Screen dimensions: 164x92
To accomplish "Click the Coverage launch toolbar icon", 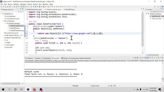I will 39,7.
